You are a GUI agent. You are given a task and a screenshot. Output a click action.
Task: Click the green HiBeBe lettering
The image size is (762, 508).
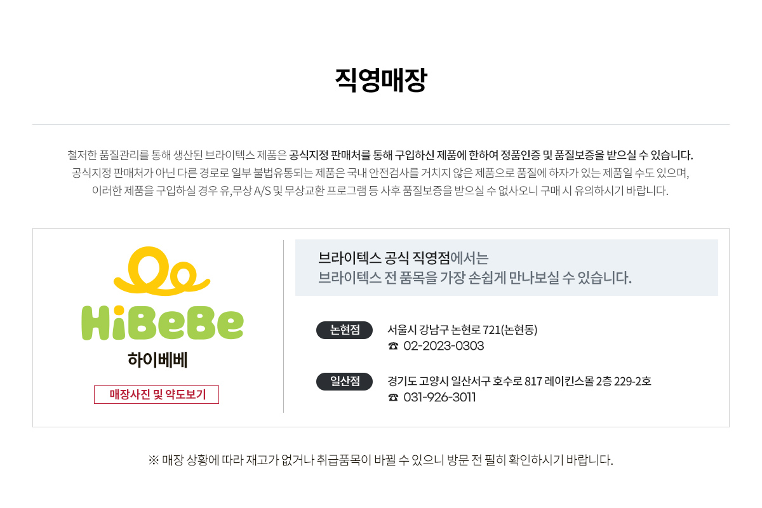point(163,323)
